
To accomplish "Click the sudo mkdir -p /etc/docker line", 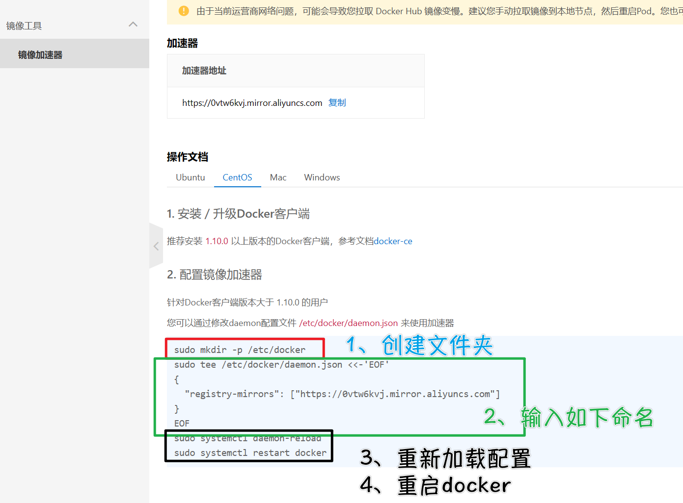I will 240,350.
